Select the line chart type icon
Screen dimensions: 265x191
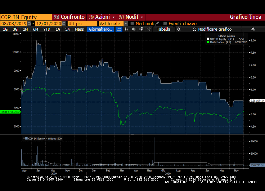click(x=120, y=30)
